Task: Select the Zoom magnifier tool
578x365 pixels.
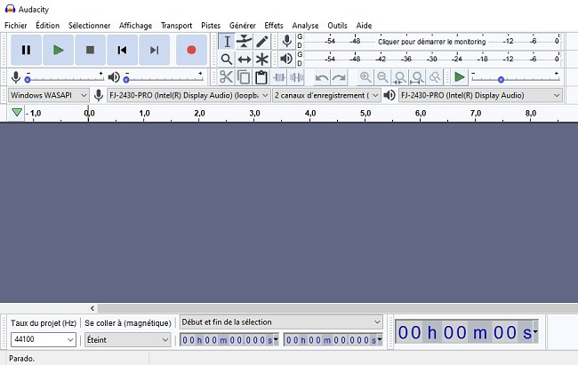Action: tap(227, 59)
